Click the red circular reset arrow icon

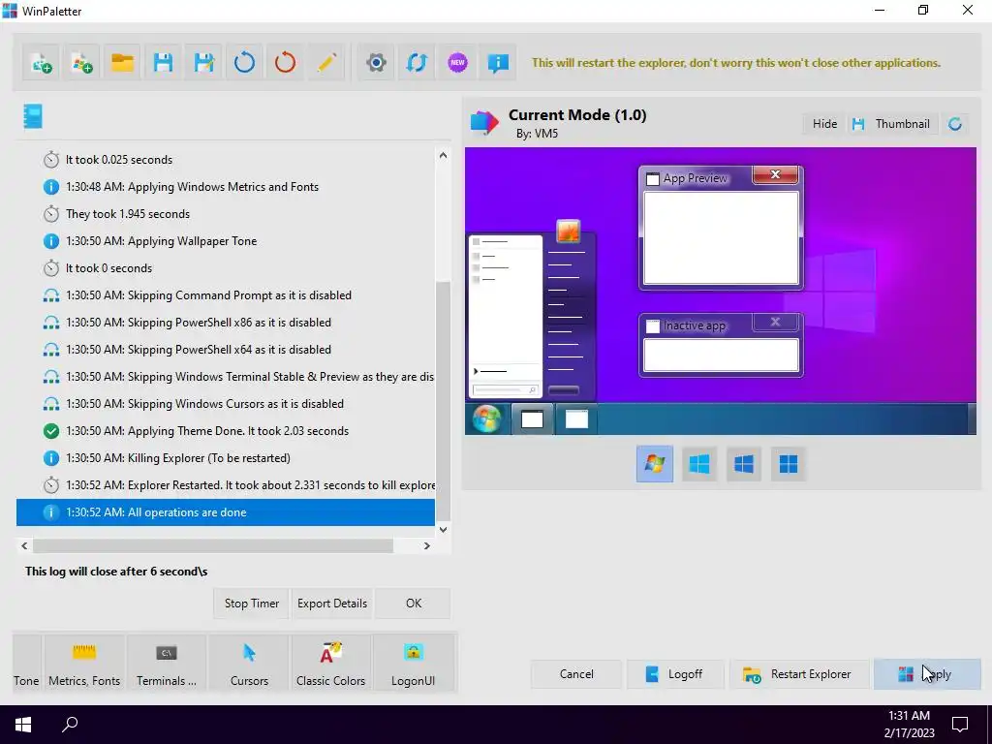[x=285, y=63]
